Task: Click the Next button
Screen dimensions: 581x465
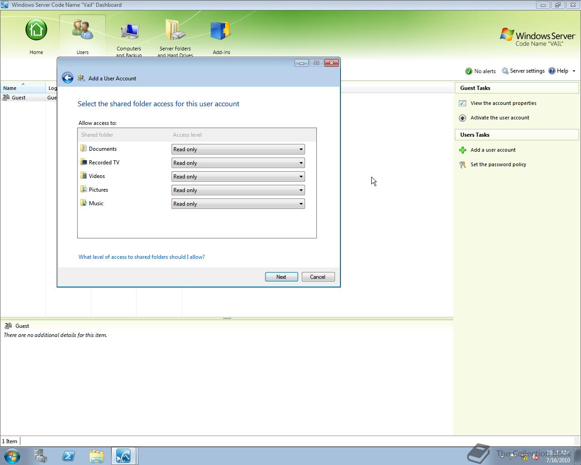Action: [281, 277]
